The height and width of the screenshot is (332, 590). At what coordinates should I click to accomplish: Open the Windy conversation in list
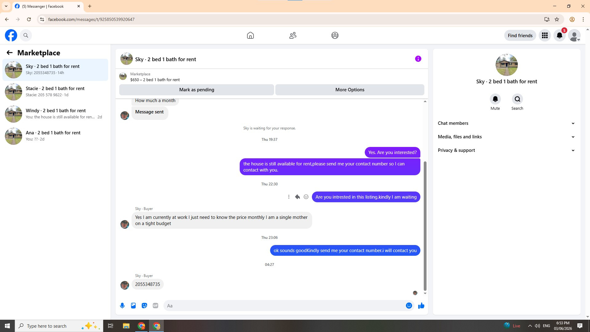point(55,114)
